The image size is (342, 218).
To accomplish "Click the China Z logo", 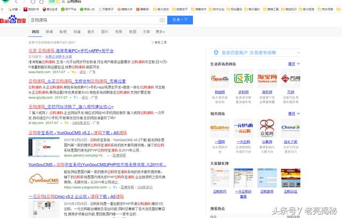I will 291,128.
